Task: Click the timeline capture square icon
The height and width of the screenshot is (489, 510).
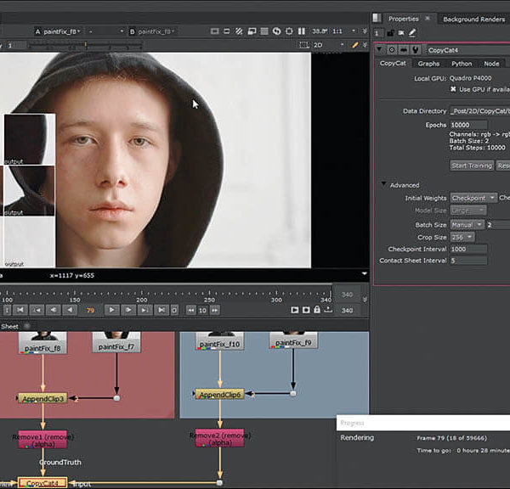Action: tap(306, 310)
